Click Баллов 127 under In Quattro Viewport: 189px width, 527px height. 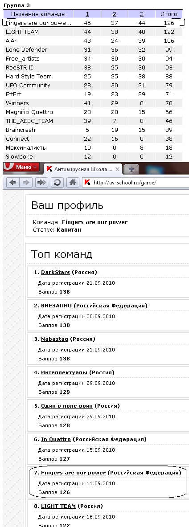(x=54, y=459)
